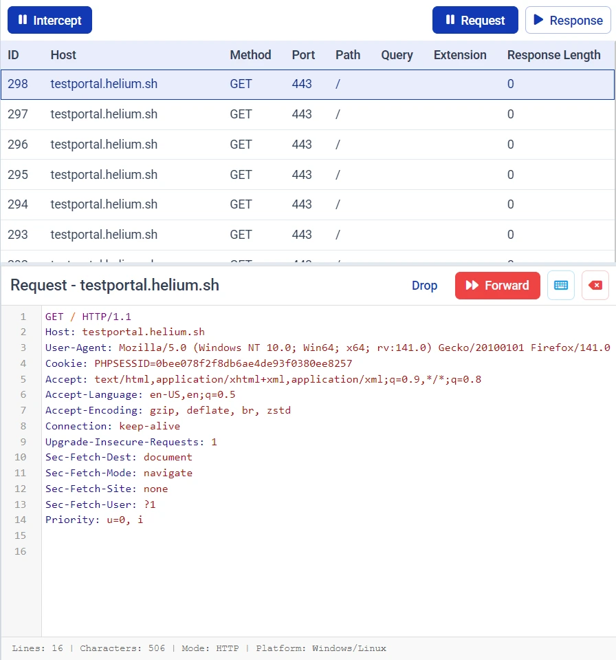616x660 pixels.
Task: Click the Accept-Encoding header line
Action: click(168, 410)
